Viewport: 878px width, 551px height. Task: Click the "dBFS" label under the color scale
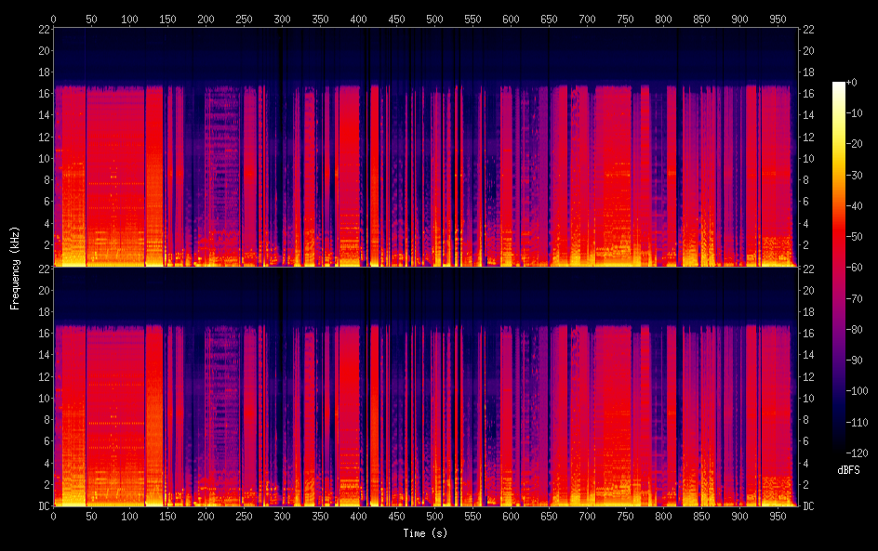tap(848, 471)
